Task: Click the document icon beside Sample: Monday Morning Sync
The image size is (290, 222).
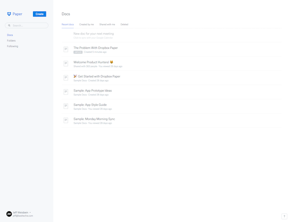Action: tap(66, 121)
